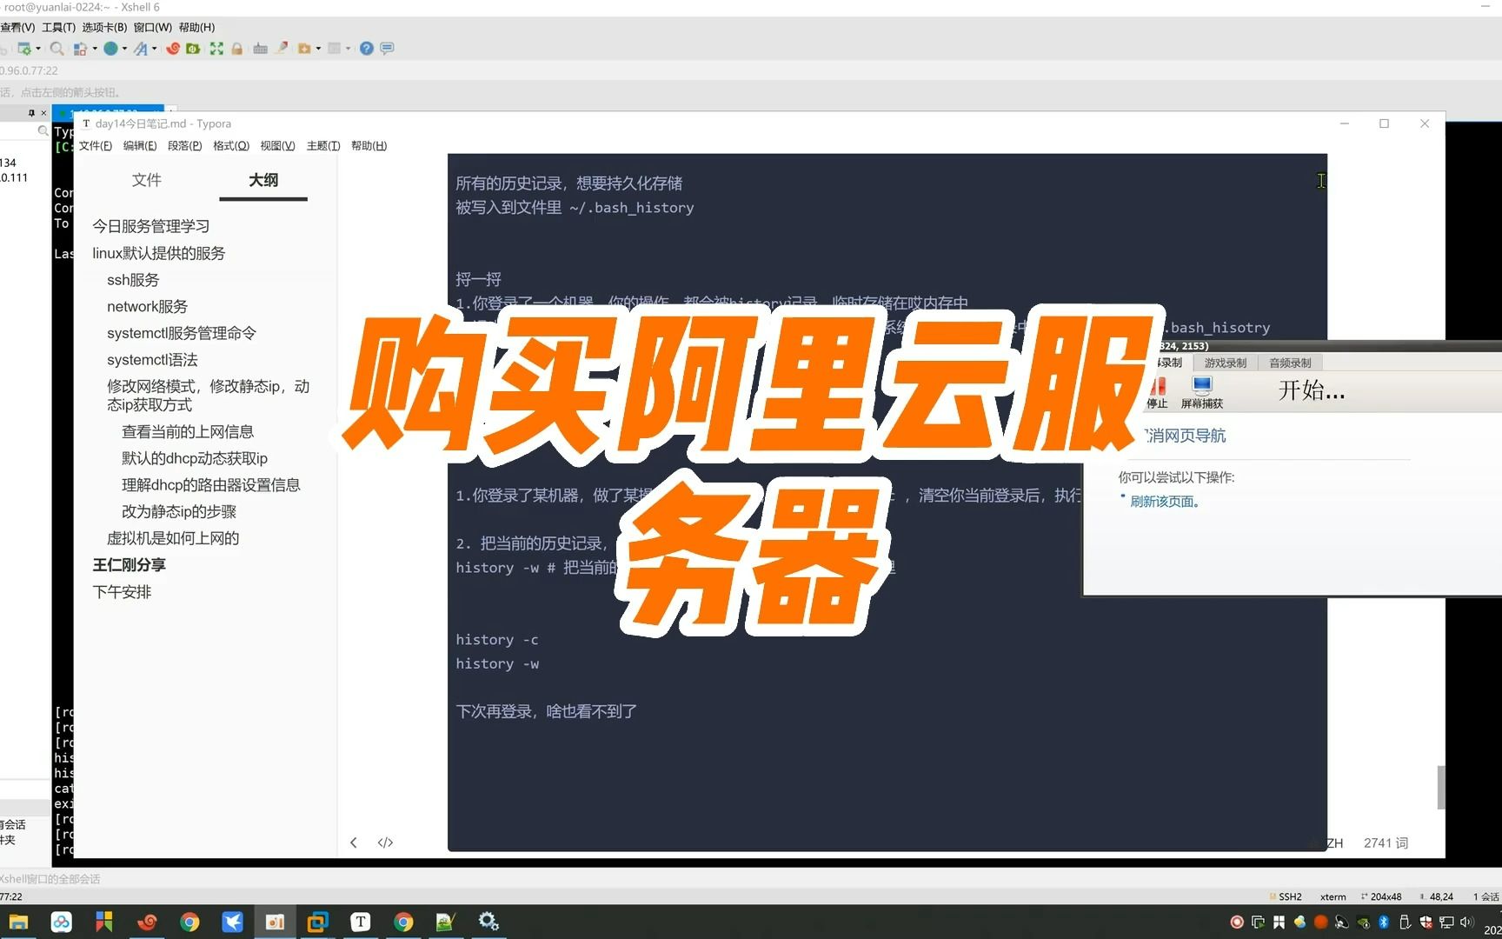Open Xshell help question mark icon
1502x939 pixels.
click(x=367, y=49)
